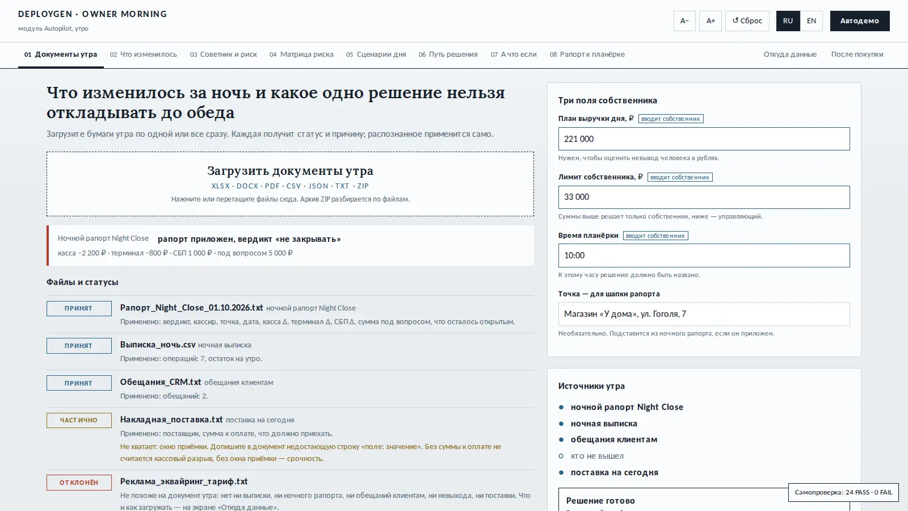Click source item обещания клиентам
908x511 pixels.
click(614, 439)
